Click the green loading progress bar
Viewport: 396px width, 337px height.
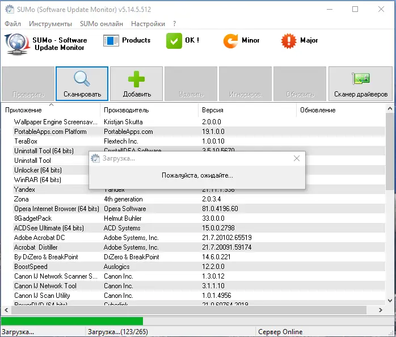[x=72, y=321]
